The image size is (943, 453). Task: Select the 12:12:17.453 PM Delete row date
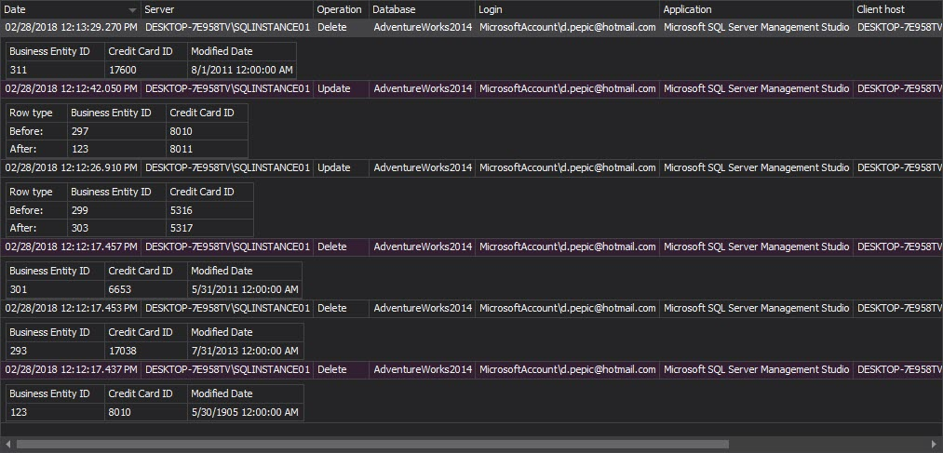pyautogui.click(x=71, y=308)
